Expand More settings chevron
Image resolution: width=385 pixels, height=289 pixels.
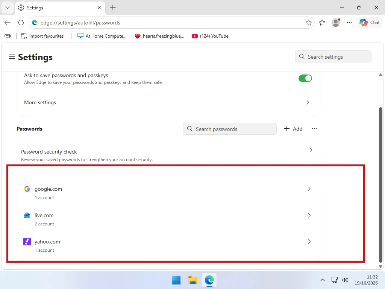(308, 102)
